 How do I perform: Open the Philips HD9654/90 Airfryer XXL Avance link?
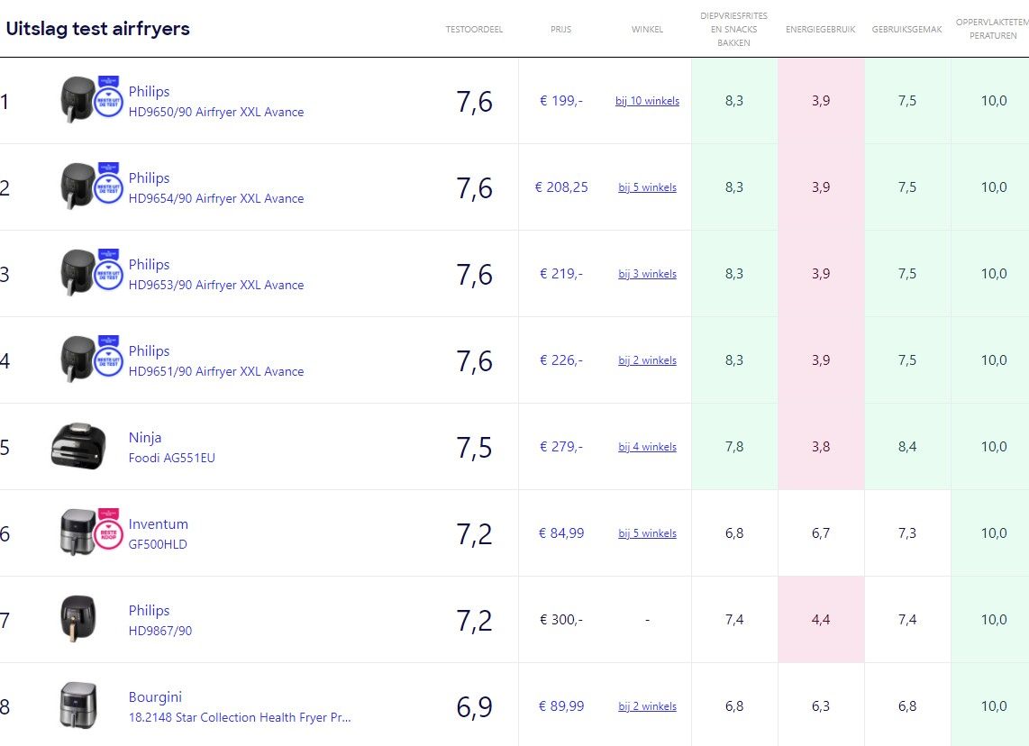point(215,198)
